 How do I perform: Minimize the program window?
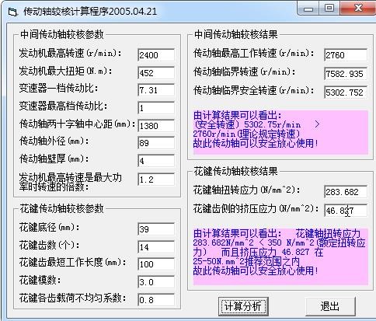coord(308,9)
